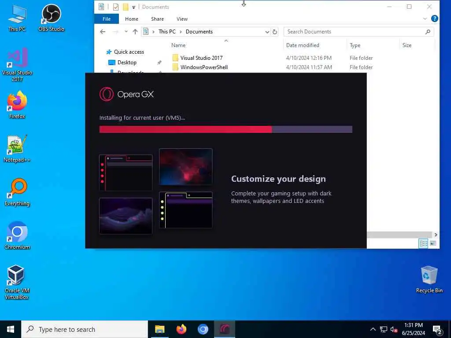
Task: Open network status tray icon
Action: (x=384, y=329)
